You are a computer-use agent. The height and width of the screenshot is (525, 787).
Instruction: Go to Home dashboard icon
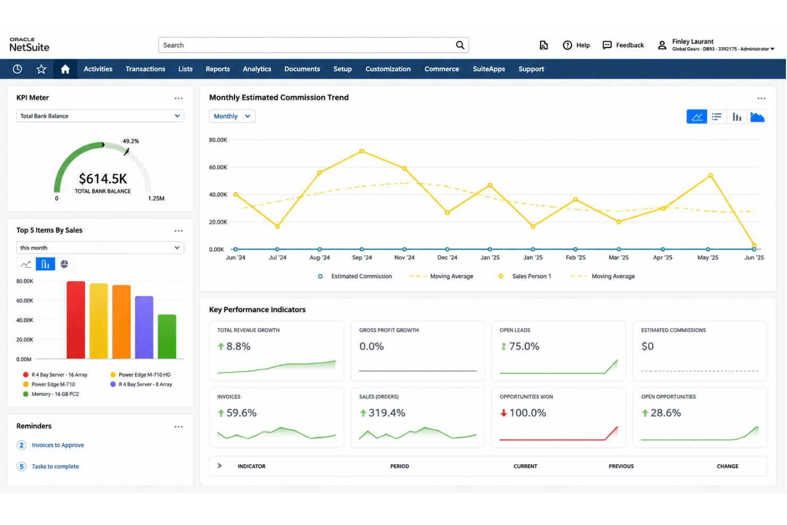pyautogui.click(x=65, y=69)
